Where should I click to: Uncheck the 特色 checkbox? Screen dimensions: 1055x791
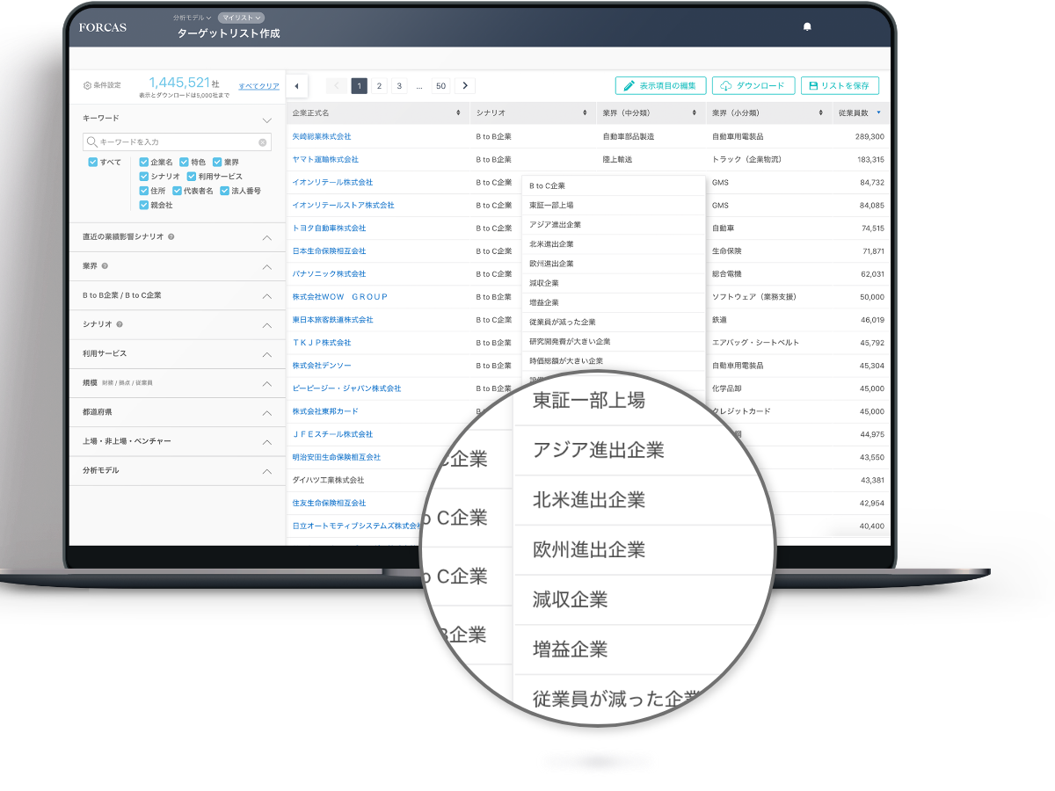[x=184, y=163]
